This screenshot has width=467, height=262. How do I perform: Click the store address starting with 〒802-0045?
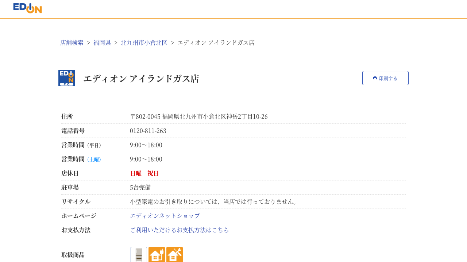(199, 116)
